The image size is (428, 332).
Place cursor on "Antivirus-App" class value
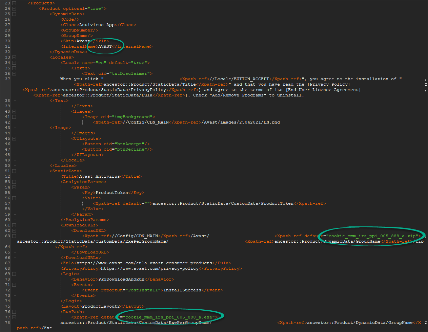point(97,25)
